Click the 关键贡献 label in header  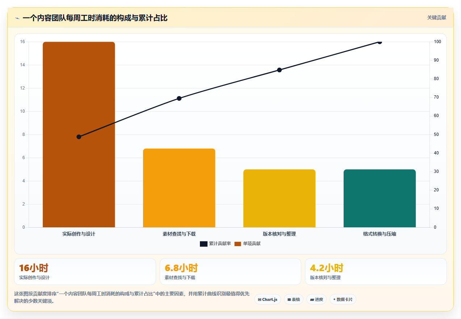436,17
